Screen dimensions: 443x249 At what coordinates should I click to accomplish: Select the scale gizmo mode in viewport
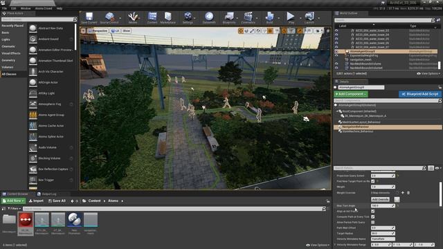(252, 30)
